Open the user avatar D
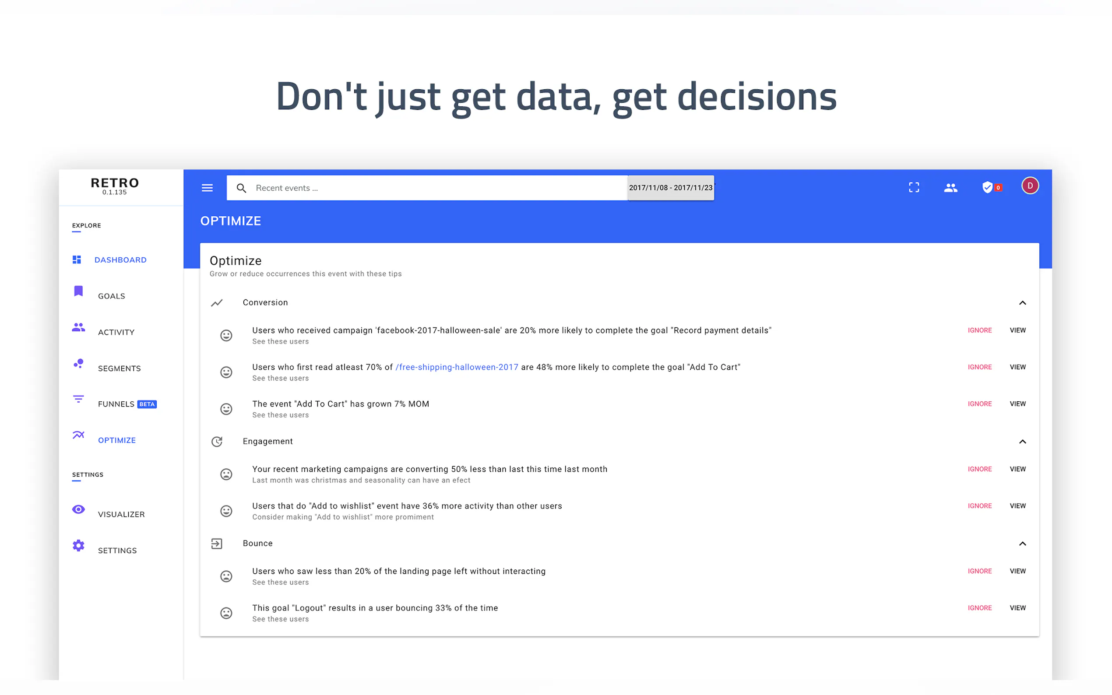 pyautogui.click(x=1030, y=186)
